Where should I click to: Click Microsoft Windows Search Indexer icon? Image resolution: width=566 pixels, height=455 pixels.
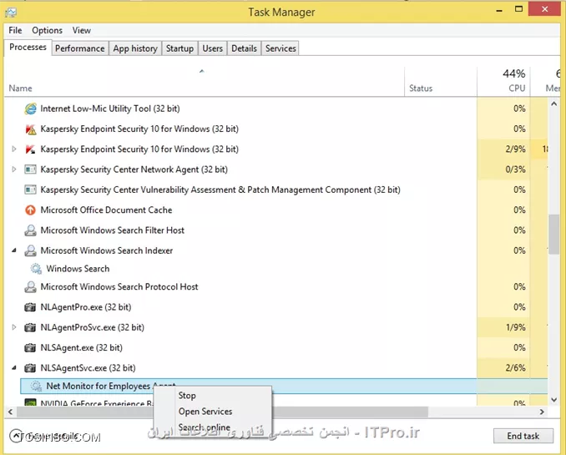pos(30,250)
